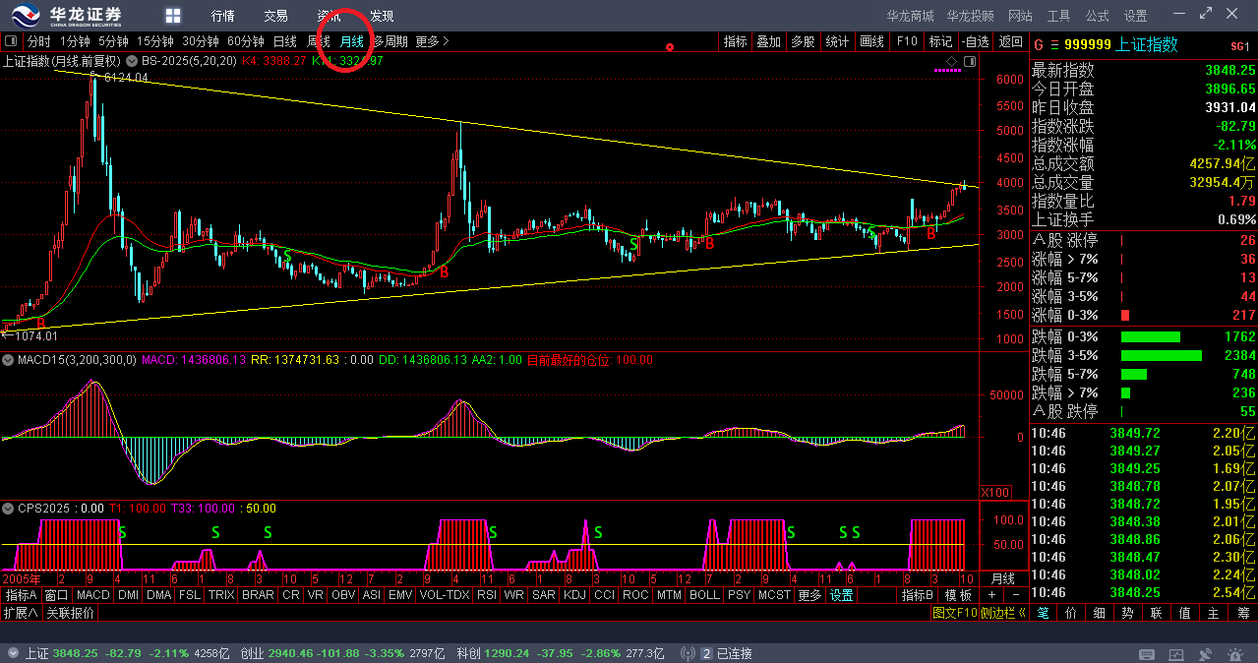
Task: Open the on-screen keyboard icon in status bar
Action: click(1148, 653)
